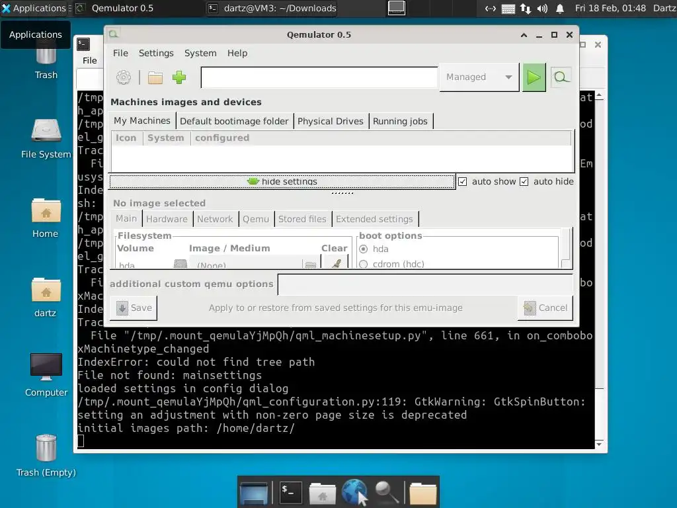Image resolution: width=677 pixels, height=508 pixels.
Task: Open application finder magnifier in dock
Action: [x=386, y=492]
